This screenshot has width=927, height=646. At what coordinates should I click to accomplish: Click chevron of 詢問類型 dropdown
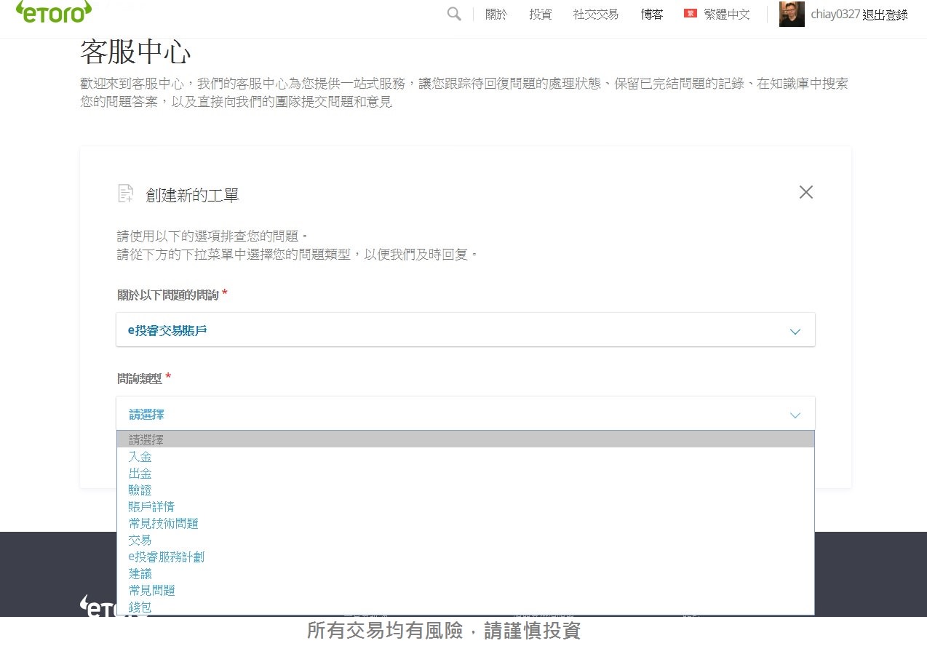click(795, 415)
